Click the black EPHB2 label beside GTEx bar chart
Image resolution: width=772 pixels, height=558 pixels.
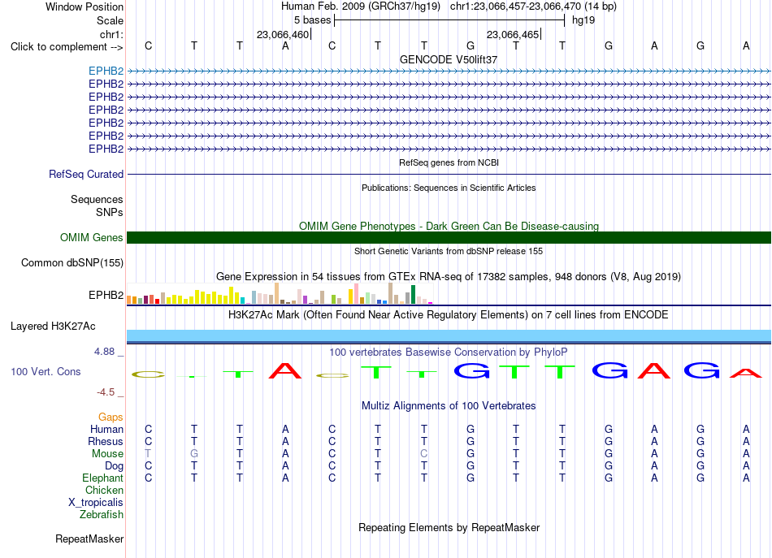coord(106,295)
